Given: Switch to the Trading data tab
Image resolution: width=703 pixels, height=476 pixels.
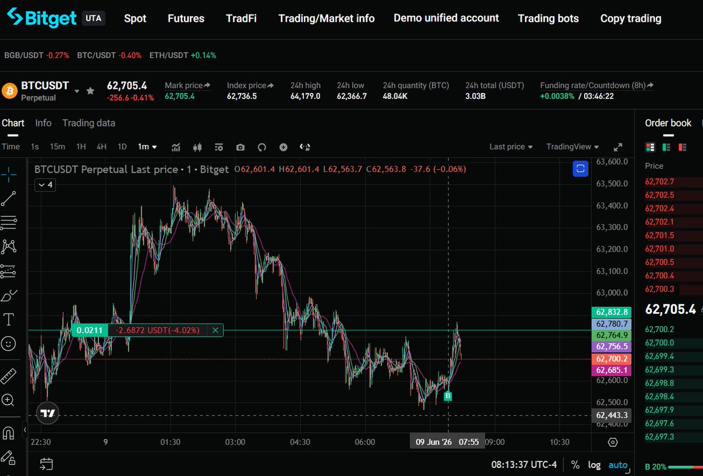Looking at the screenshot, I should [x=89, y=123].
